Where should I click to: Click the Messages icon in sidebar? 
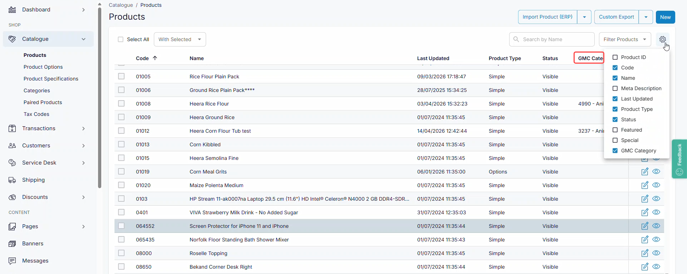click(12, 261)
